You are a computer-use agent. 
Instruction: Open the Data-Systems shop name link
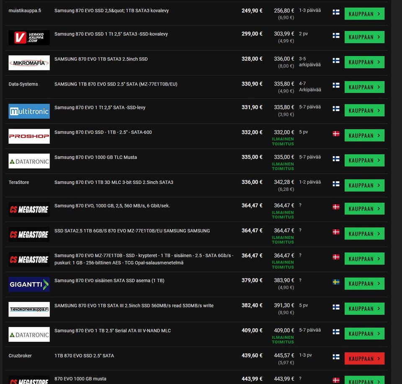(23, 84)
